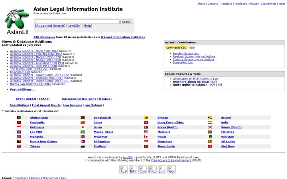The width and height of the screenshot is (287, 179).
Task: Open Past additions link
Action: (22, 89)
